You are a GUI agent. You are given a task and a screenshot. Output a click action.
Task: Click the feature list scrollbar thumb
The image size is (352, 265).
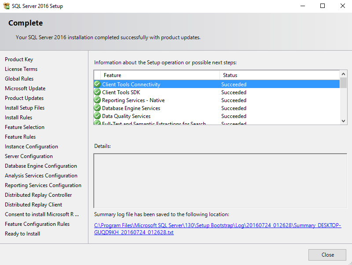(x=343, y=83)
